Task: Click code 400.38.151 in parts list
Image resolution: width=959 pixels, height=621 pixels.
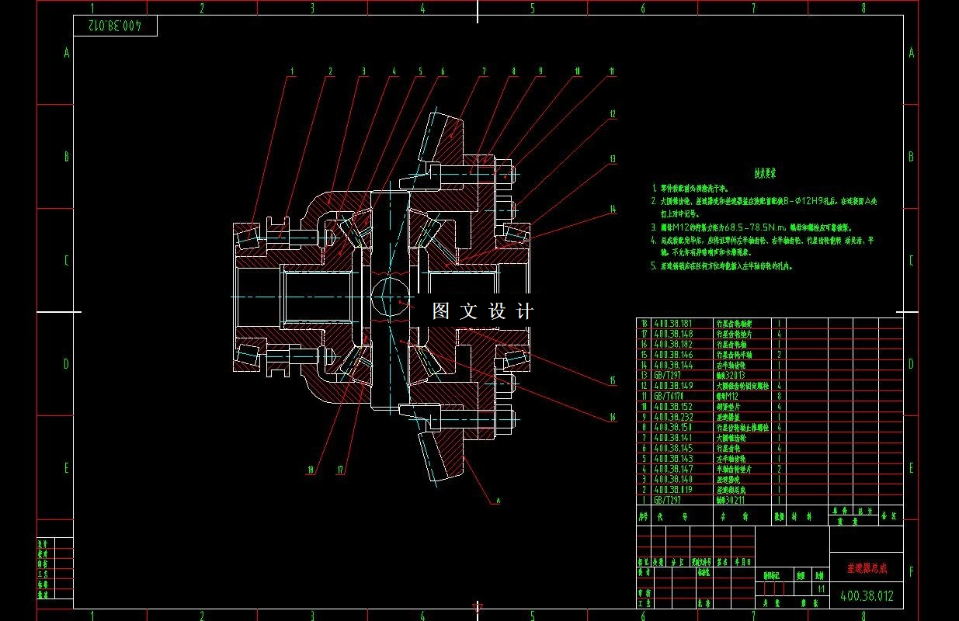Action: click(x=673, y=427)
